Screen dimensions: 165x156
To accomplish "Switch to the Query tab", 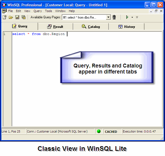I will (x=20, y=26).
